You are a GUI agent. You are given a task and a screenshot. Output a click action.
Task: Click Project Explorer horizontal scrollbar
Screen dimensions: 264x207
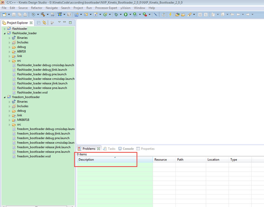36,206
